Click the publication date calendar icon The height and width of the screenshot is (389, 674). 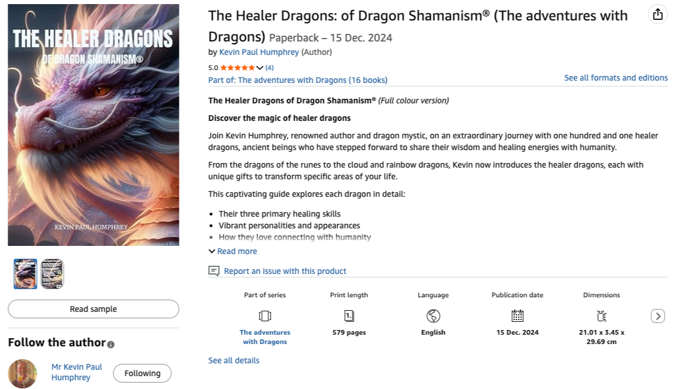517,316
